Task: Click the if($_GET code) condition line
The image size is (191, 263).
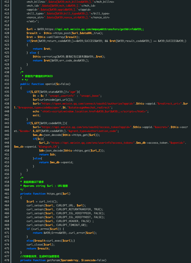Action: [47, 123]
